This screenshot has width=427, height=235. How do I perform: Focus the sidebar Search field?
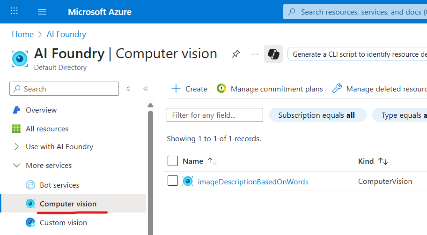64,89
